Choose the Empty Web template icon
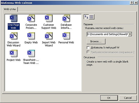 31,36
